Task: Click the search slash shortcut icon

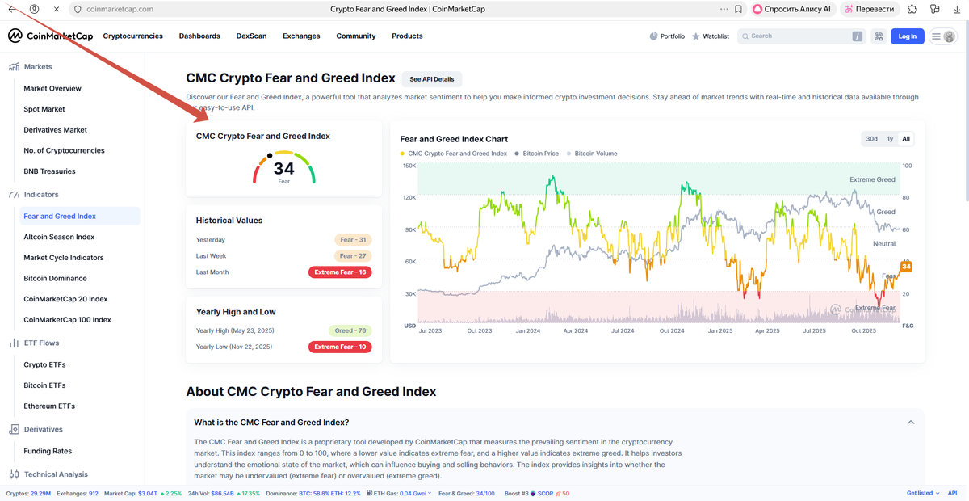Action: [857, 36]
